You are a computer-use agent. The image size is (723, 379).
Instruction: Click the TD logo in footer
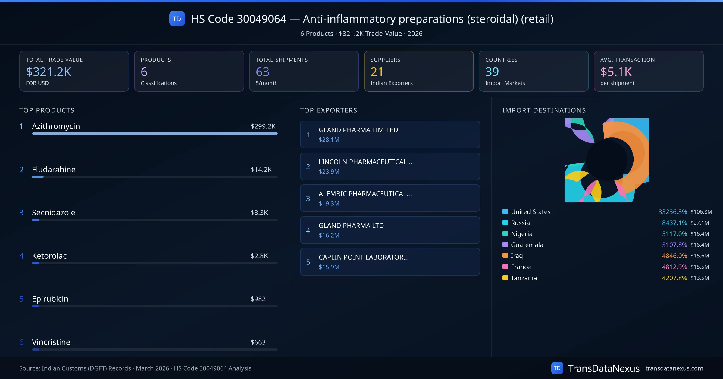(x=557, y=368)
